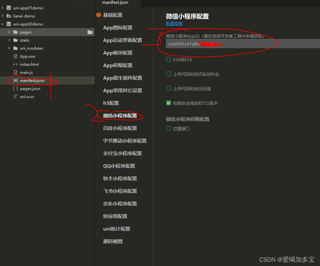Click the manifest.json gear file icon
The image size is (320, 266).
click(x=15, y=80)
